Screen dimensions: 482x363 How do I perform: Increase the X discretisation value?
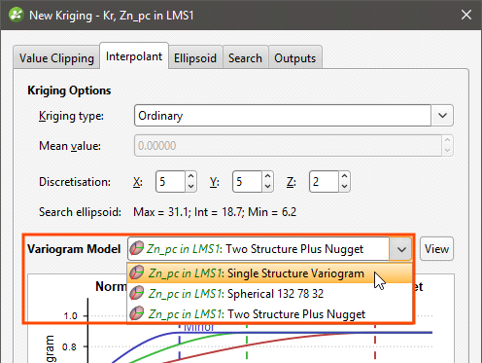point(190,176)
